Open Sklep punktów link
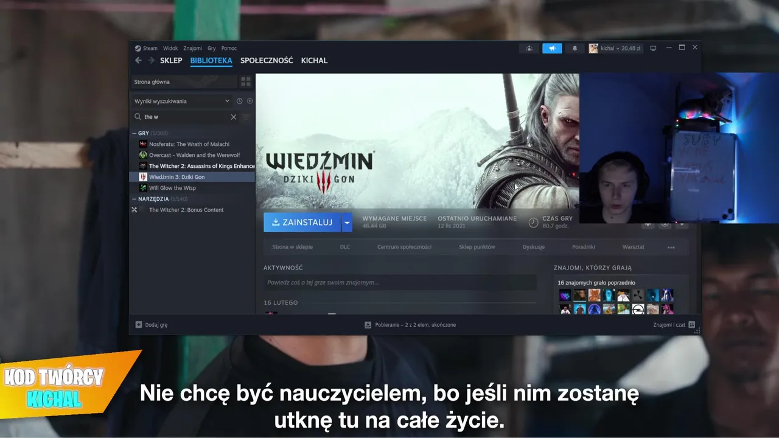779x438 pixels. (477, 247)
